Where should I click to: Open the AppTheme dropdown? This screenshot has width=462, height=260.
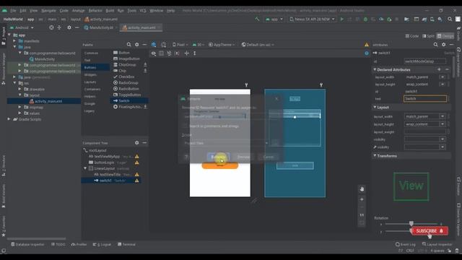(222, 45)
